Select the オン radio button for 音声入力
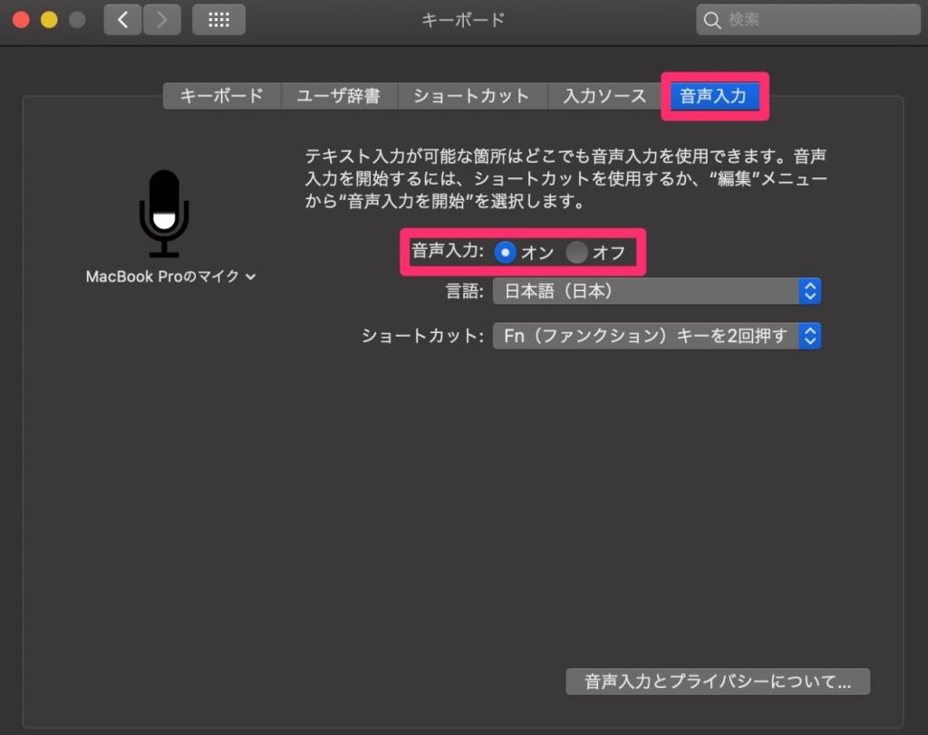 506,253
